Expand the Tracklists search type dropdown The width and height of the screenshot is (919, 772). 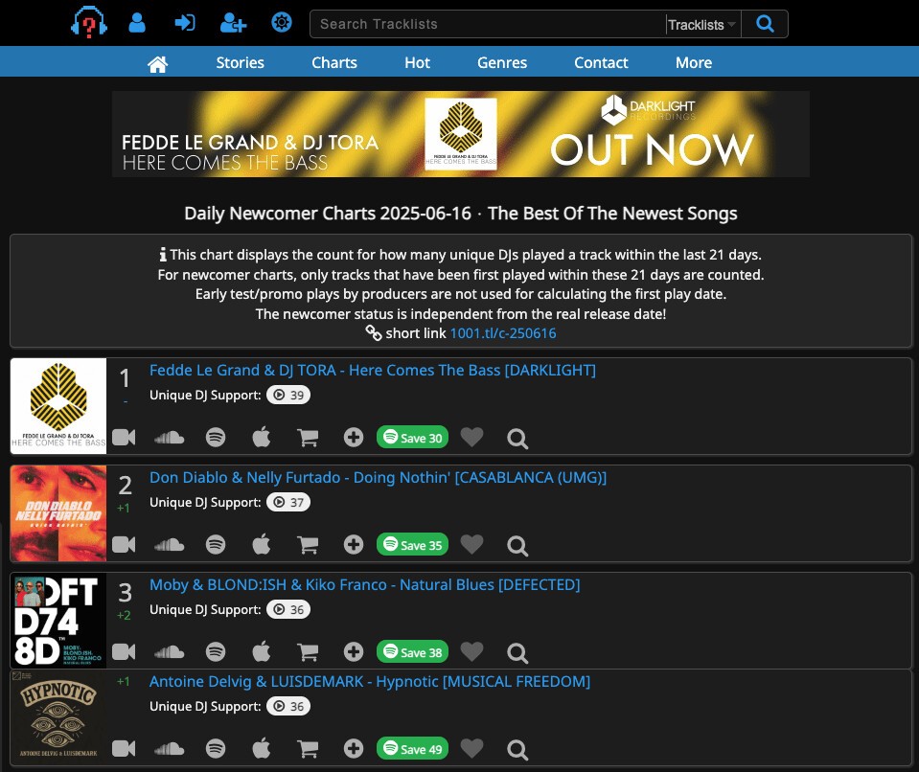702,25
